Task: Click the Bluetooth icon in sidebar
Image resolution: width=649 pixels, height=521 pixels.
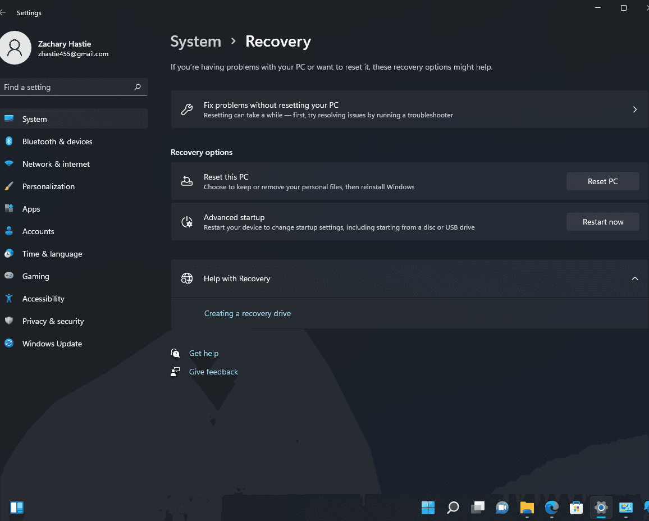Action: pos(8,141)
